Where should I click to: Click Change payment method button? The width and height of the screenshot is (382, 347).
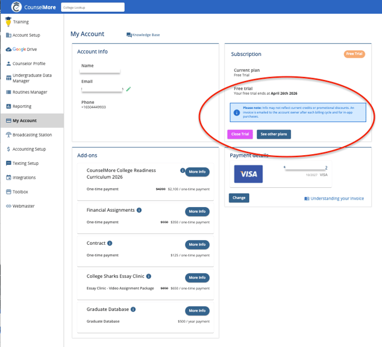239,198
